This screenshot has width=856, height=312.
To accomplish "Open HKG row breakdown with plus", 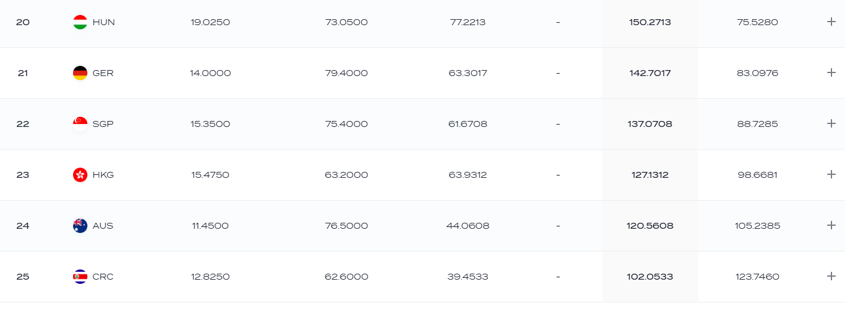I will (831, 174).
